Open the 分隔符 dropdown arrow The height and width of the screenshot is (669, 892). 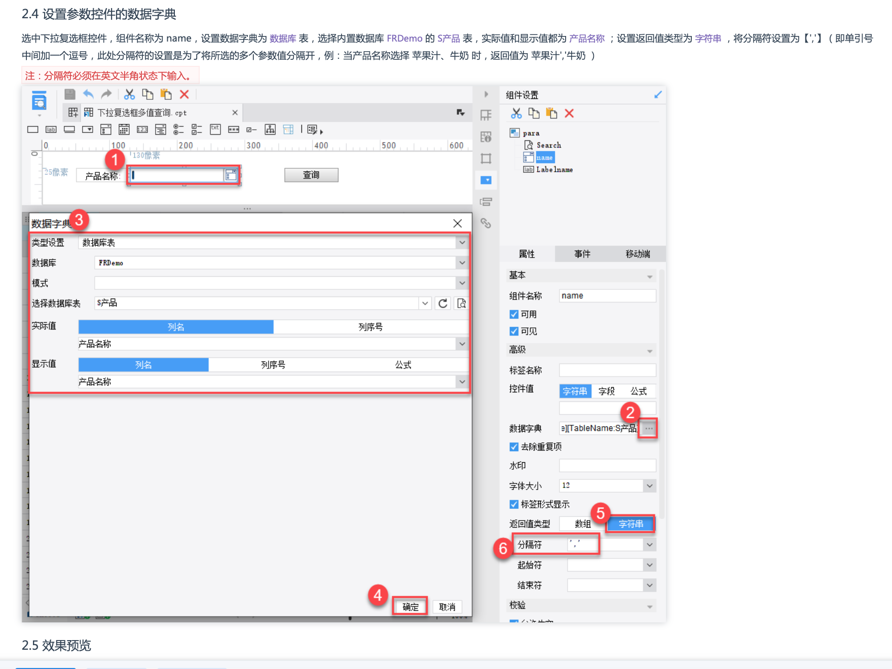(649, 545)
